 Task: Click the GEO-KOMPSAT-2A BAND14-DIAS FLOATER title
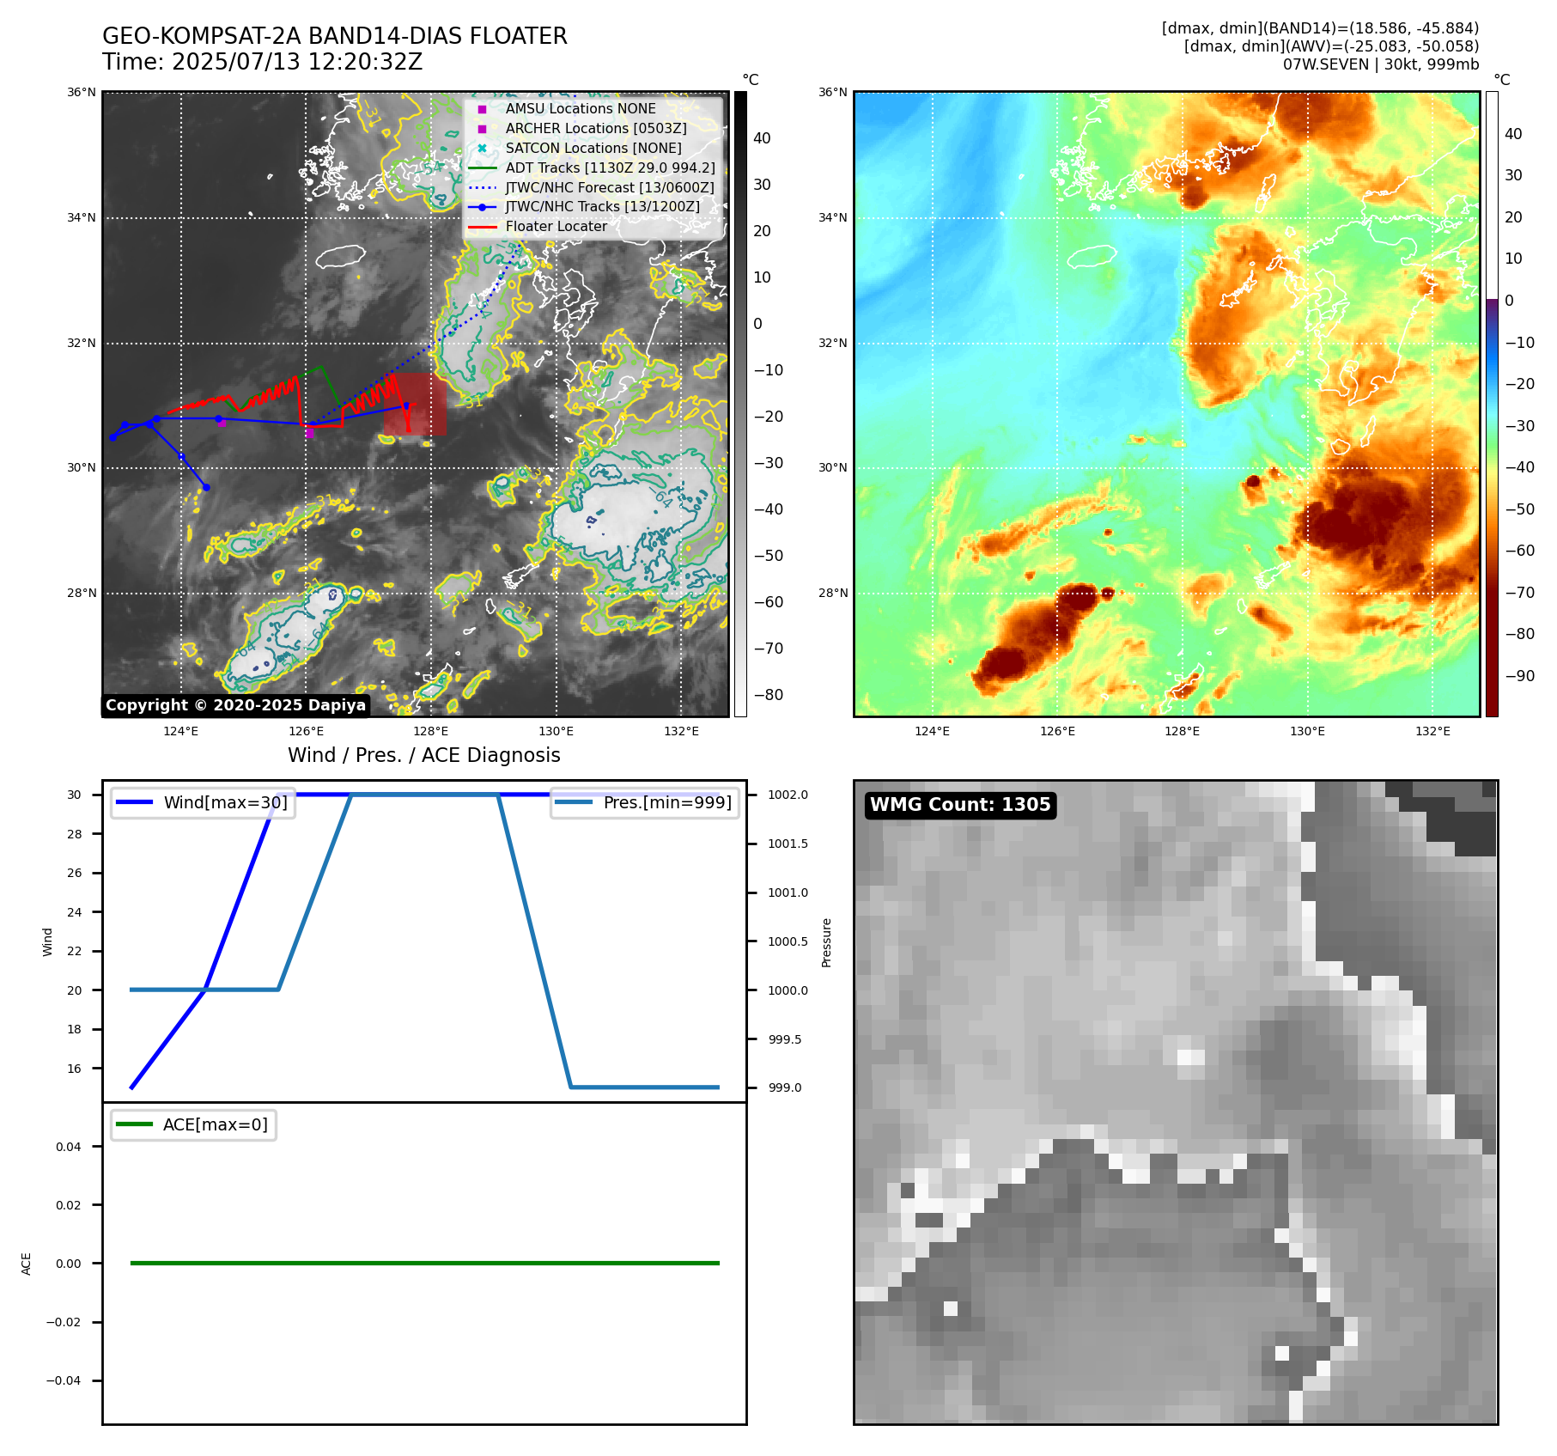[335, 37]
